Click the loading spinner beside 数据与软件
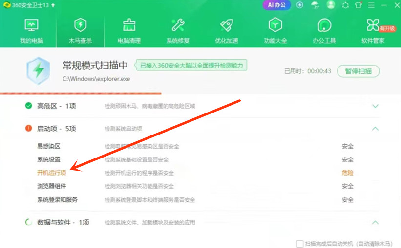The height and width of the screenshot is (248, 401). [29, 222]
